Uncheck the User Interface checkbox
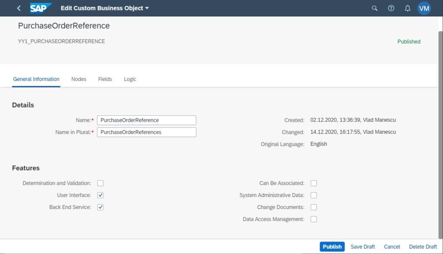 tap(100, 195)
